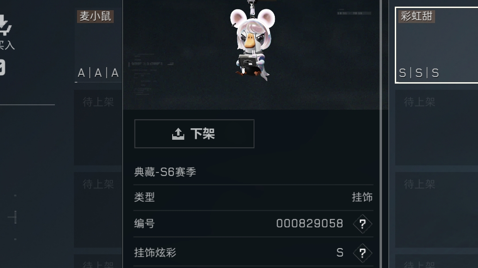
Task: Click the A|A|A rating on 麦小鼠 card
Action: click(x=98, y=73)
